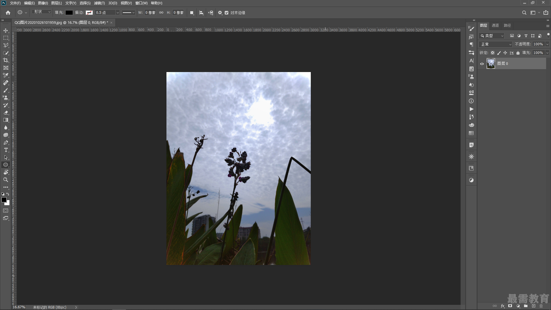Select the Brush tool
The width and height of the screenshot is (551, 310).
click(x=6, y=90)
